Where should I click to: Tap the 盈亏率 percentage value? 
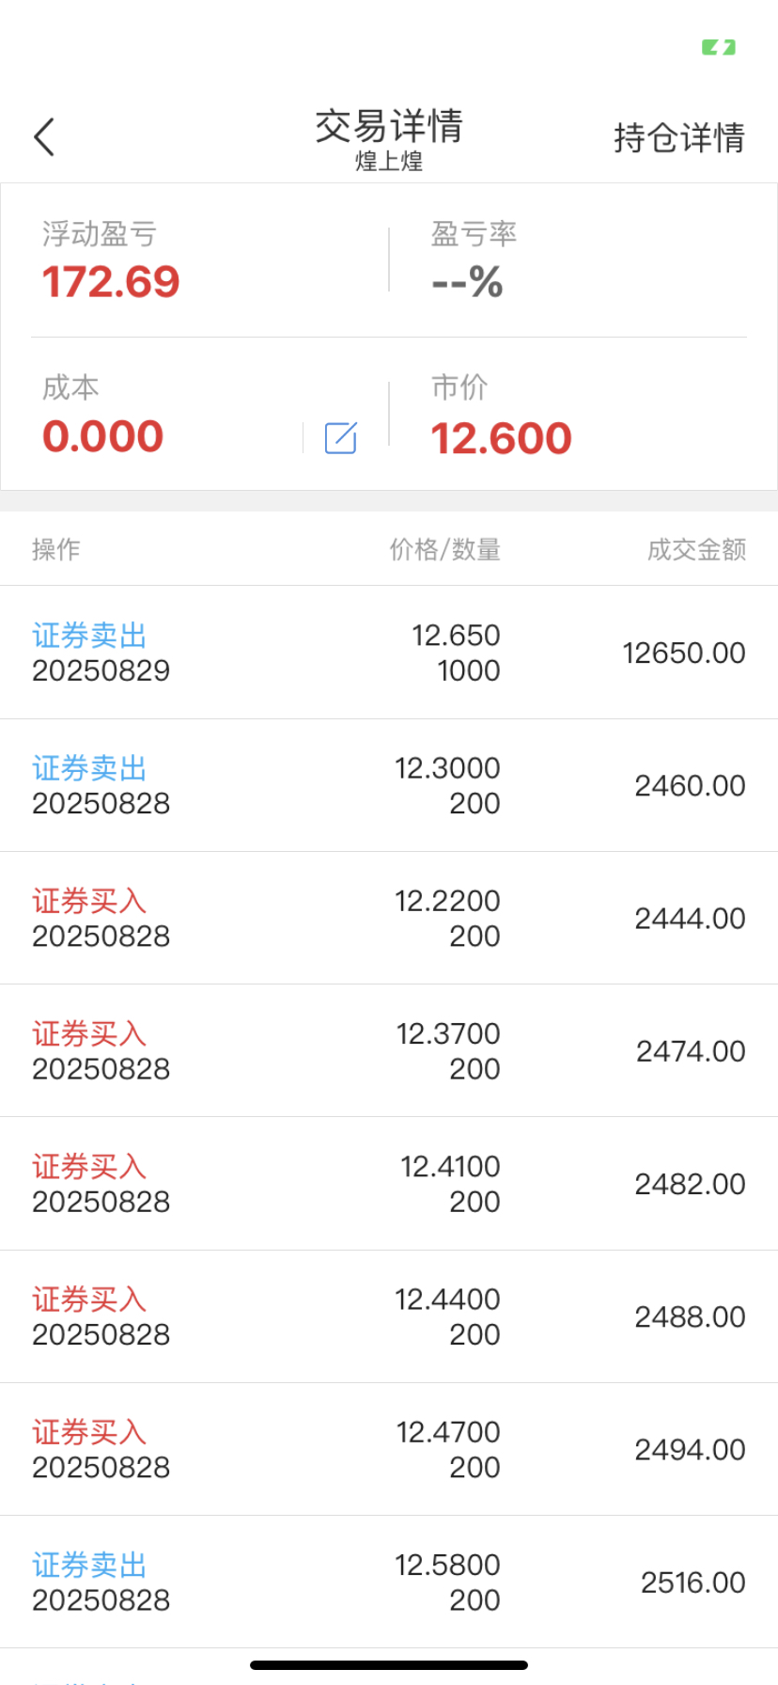point(467,282)
